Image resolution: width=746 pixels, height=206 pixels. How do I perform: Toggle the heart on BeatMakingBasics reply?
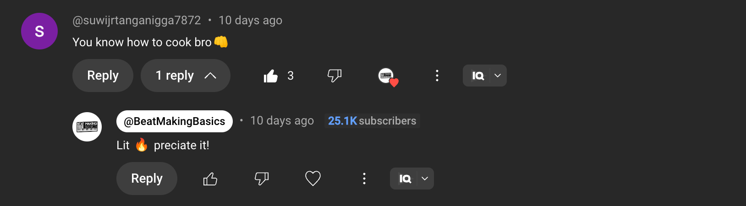(313, 179)
